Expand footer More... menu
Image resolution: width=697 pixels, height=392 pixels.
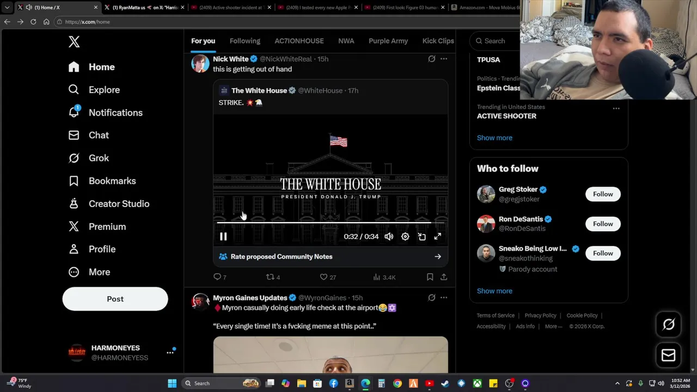pyautogui.click(x=554, y=326)
